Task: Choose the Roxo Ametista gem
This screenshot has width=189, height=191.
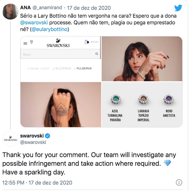Action: pyautogui.click(x=169, y=100)
